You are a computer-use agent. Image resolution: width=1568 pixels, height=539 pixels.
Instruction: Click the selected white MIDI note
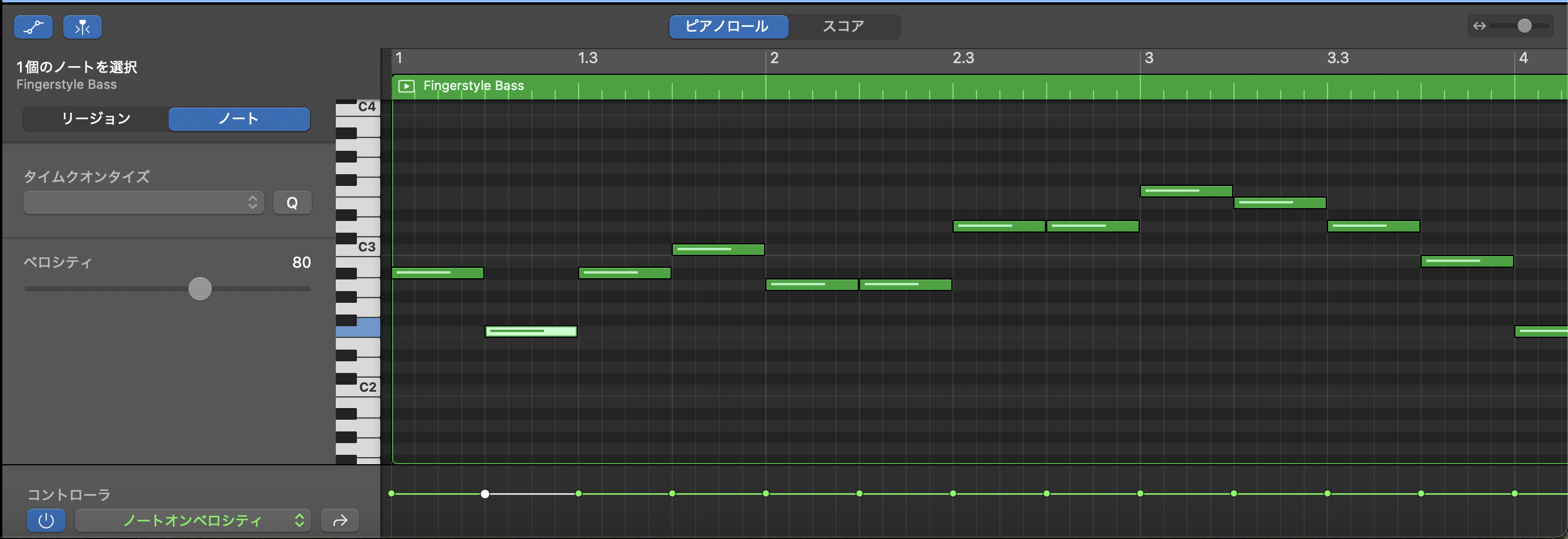(x=530, y=331)
